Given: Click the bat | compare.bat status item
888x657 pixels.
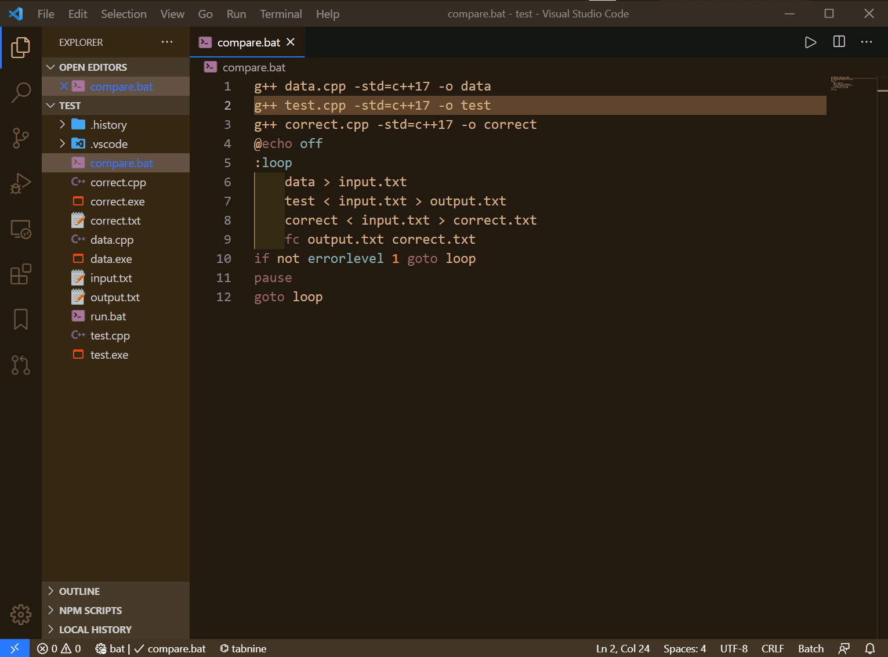Looking at the screenshot, I should (150, 648).
